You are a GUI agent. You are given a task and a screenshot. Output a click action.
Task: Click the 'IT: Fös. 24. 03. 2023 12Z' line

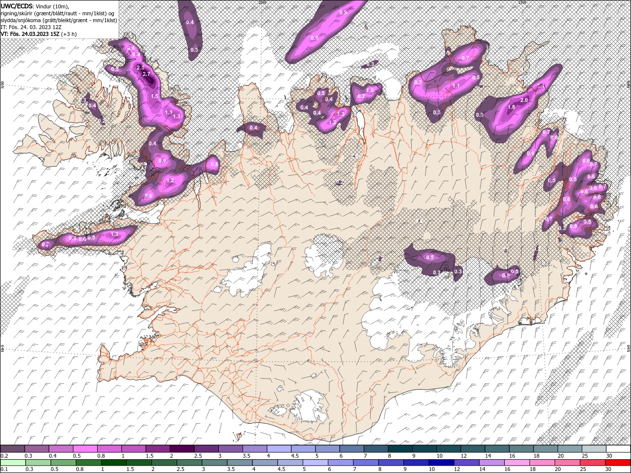(31, 27)
